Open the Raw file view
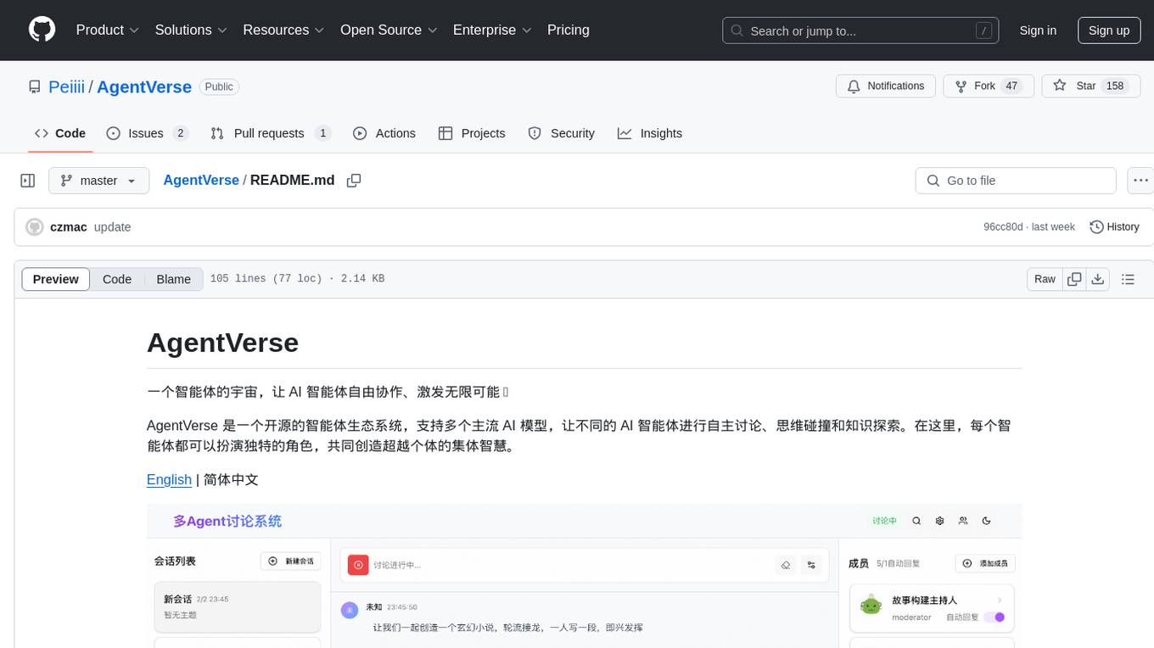This screenshot has width=1154, height=648. pos(1045,279)
